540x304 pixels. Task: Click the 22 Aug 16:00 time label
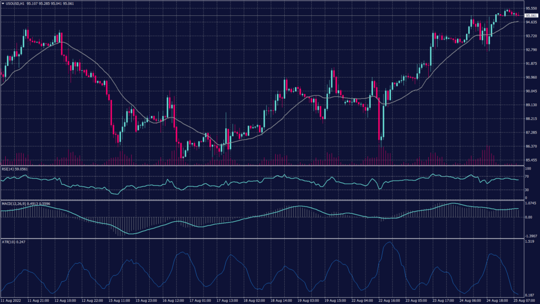pyautogui.click(x=390, y=299)
